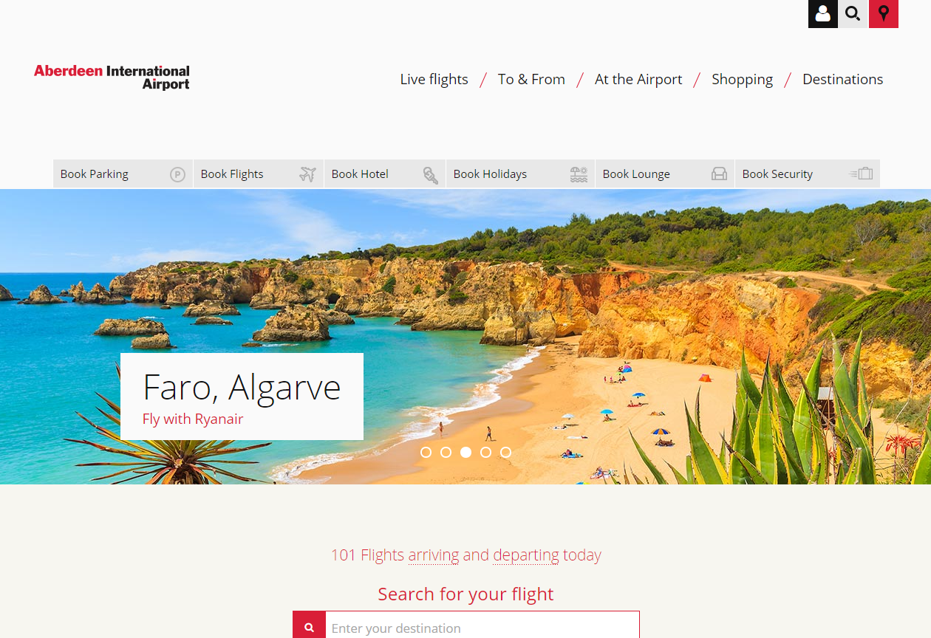Click the hotel key icon
The image size is (931, 638).
[x=430, y=174]
